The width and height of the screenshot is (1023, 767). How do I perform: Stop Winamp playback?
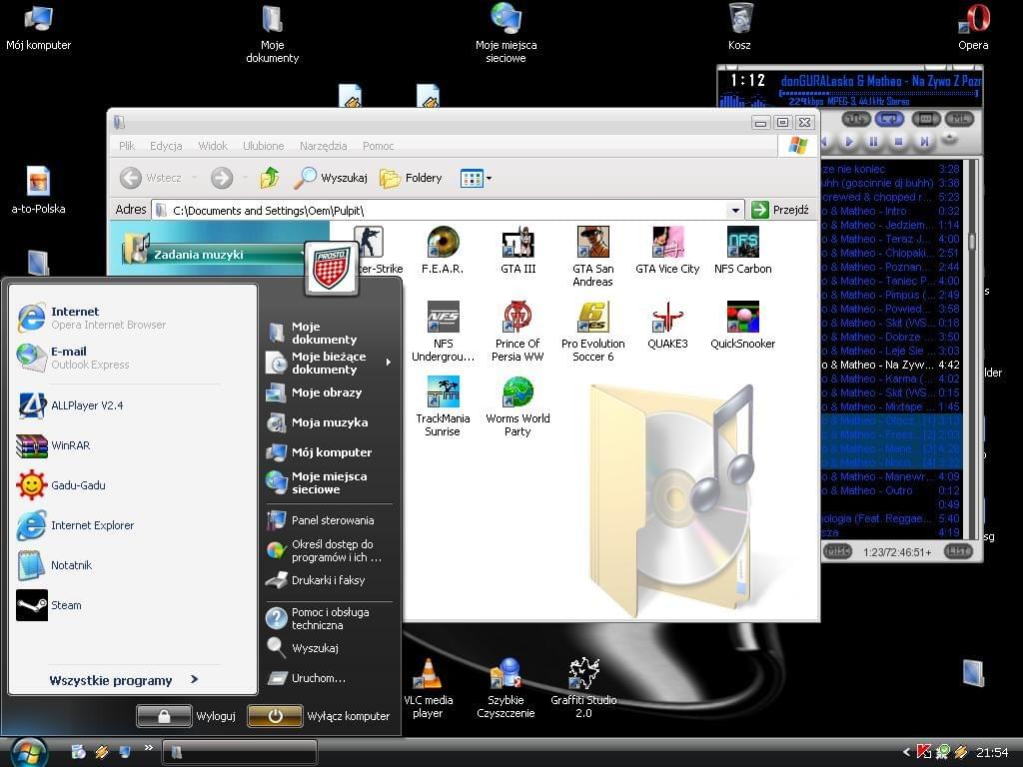tap(899, 141)
